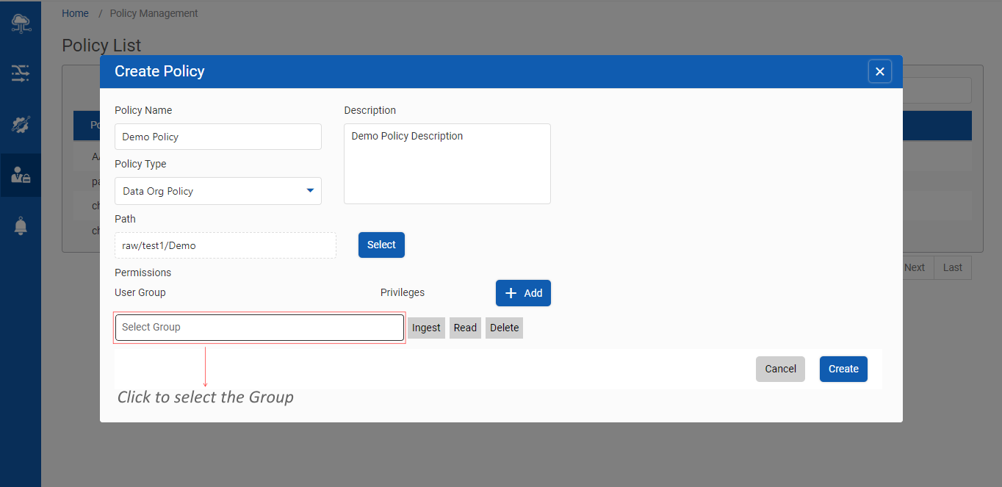Expand the Policy Type dropdown
Image resolution: width=1002 pixels, height=487 pixels.
point(218,191)
